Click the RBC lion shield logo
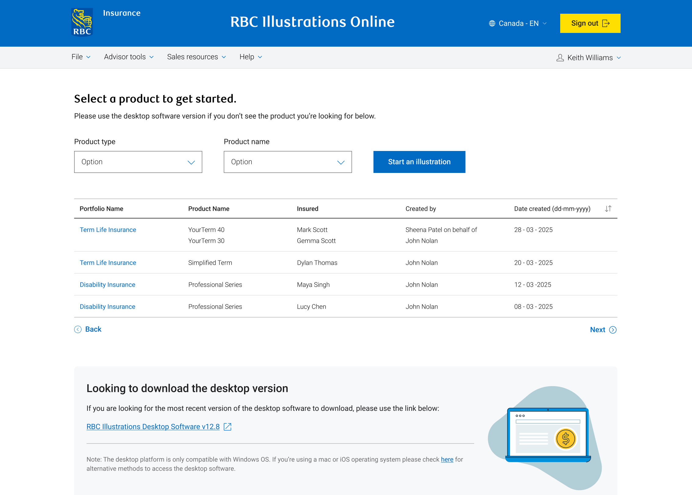Image resolution: width=692 pixels, height=495 pixels. point(82,22)
